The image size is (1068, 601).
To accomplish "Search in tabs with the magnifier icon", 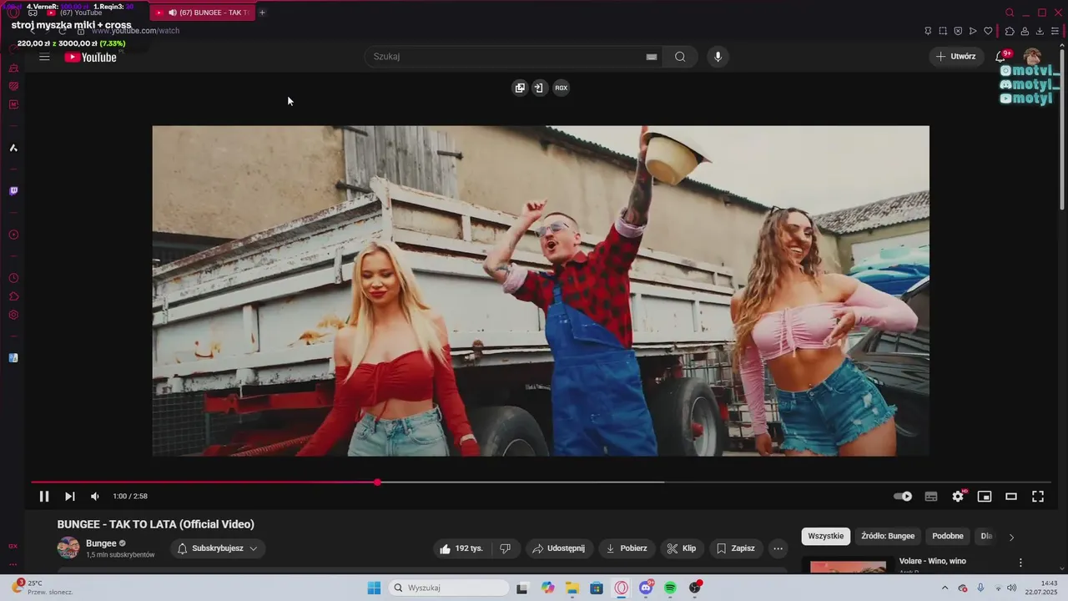I will click(x=1010, y=13).
